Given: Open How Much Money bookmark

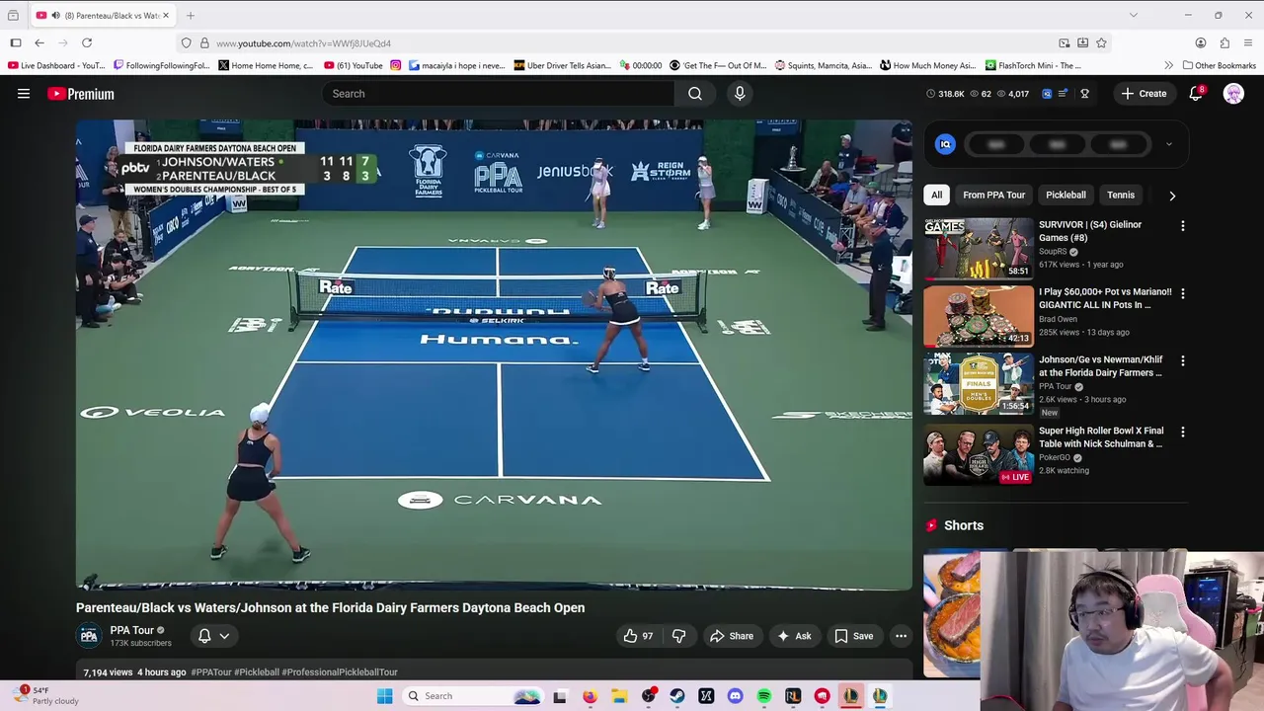Looking at the screenshot, I should 928,65.
